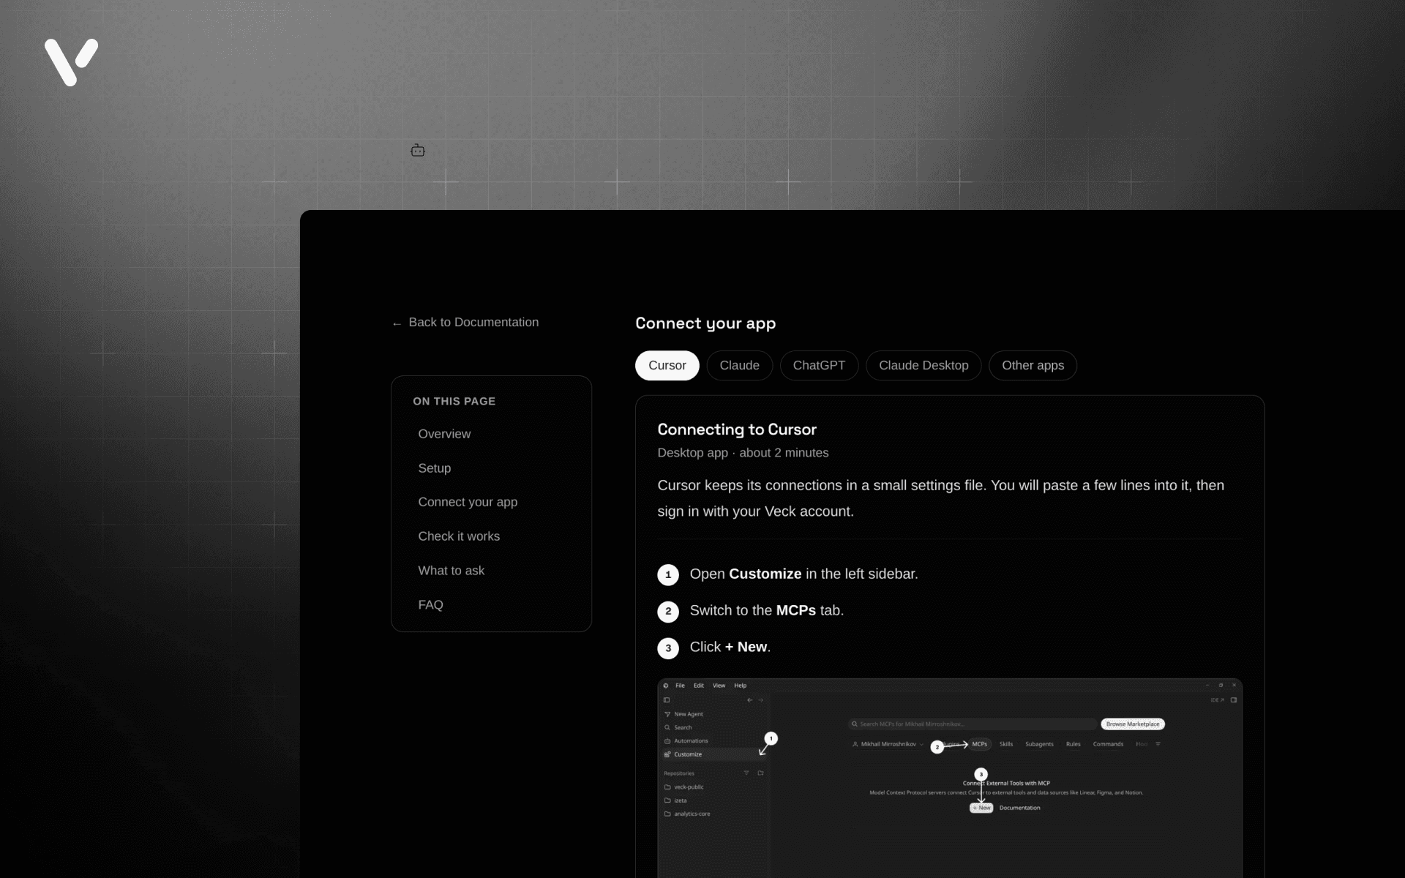This screenshot has height=878, width=1405.
Task: Open the veck-public repository folder
Action: (x=683, y=787)
